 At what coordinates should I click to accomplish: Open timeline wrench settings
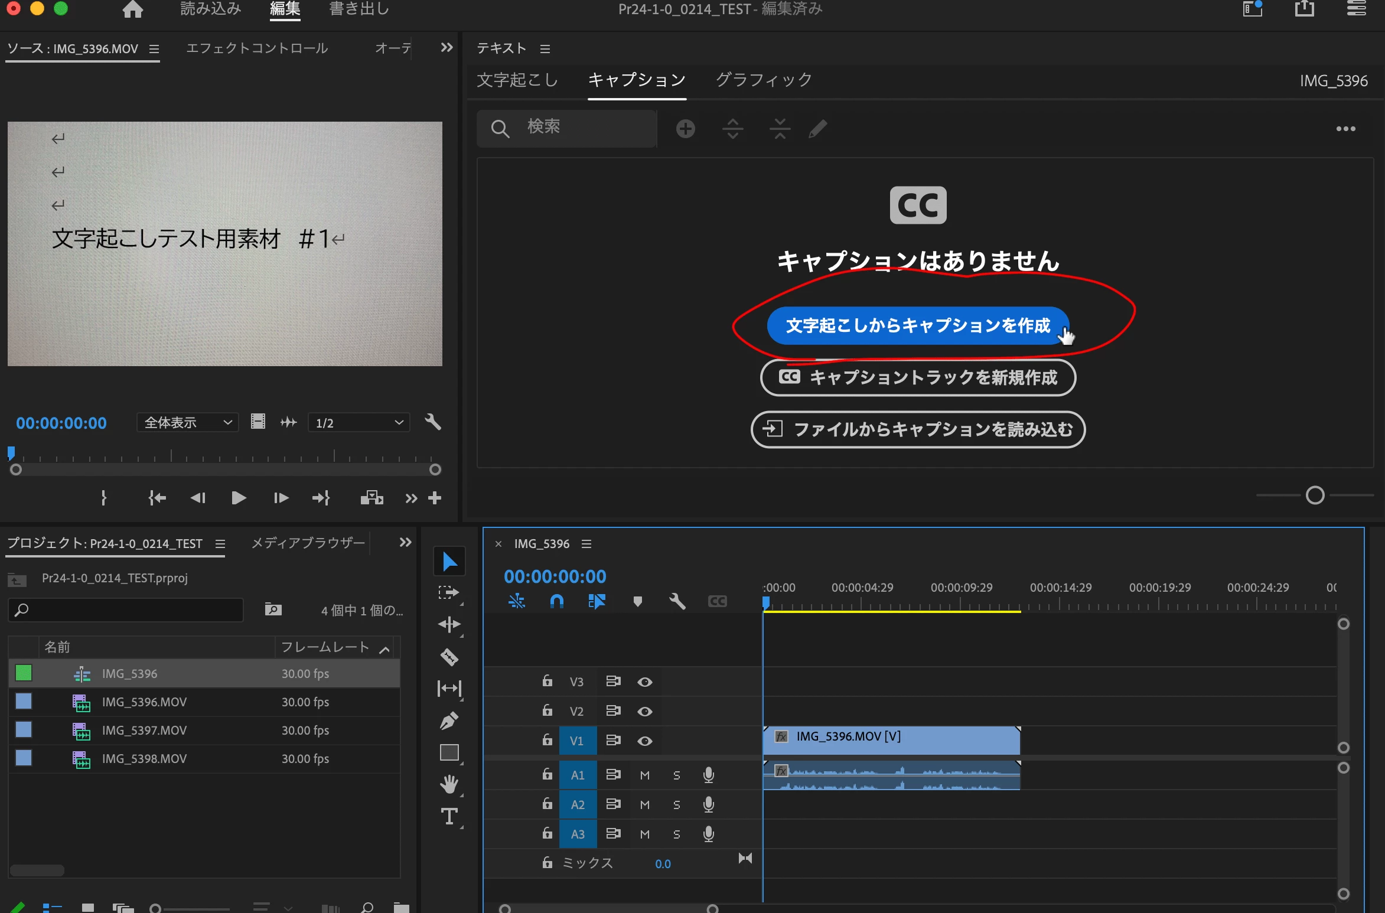677,601
